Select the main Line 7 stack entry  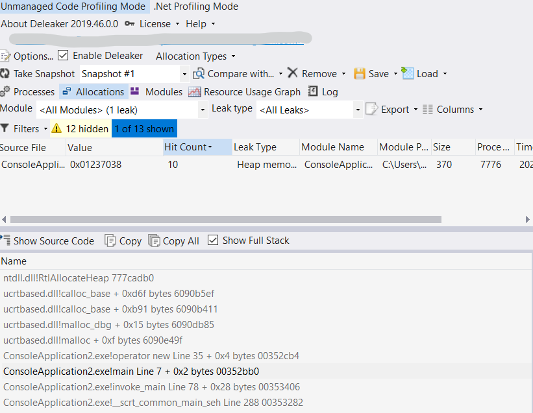(130, 372)
